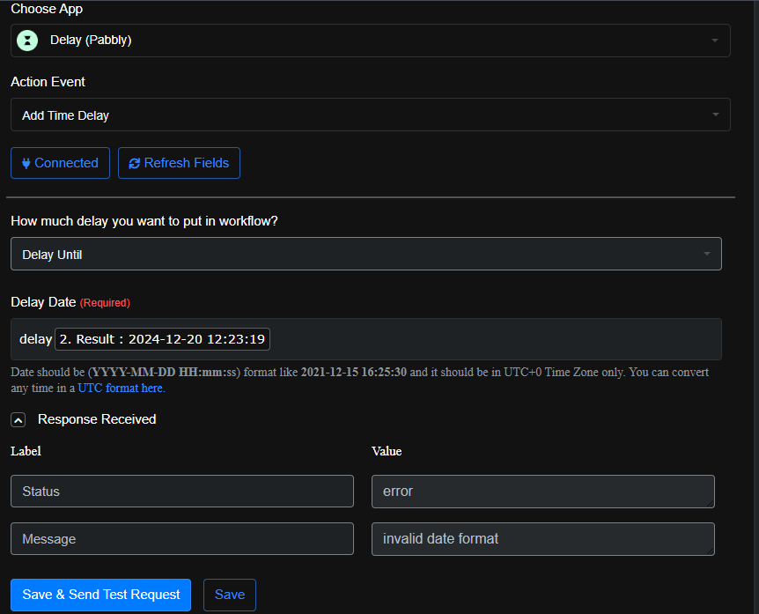Click the refresh arrows icon

134,163
